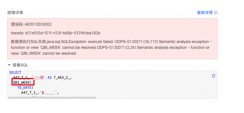Viewport: 244px width, 113px height.
Task: Click empty track right of SQL scrollbar
Action: tap(157, 98)
